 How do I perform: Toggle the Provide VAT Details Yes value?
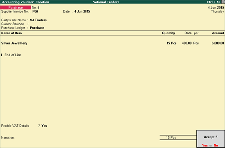(44, 126)
